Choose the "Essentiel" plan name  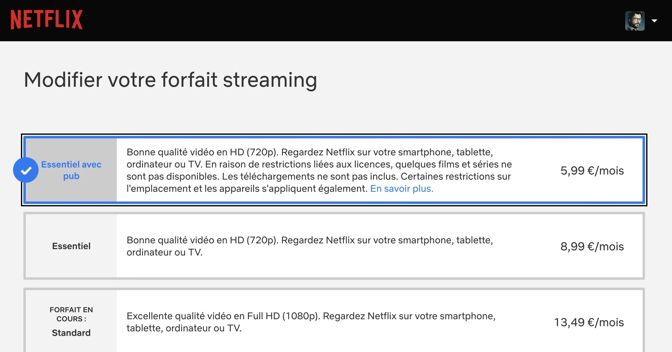(71, 246)
